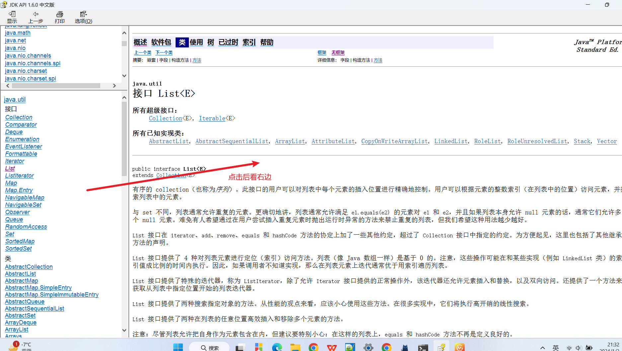622x351 pixels.
Task: Show hidden system tray icons chevron
Action: pyautogui.click(x=543, y=348)
